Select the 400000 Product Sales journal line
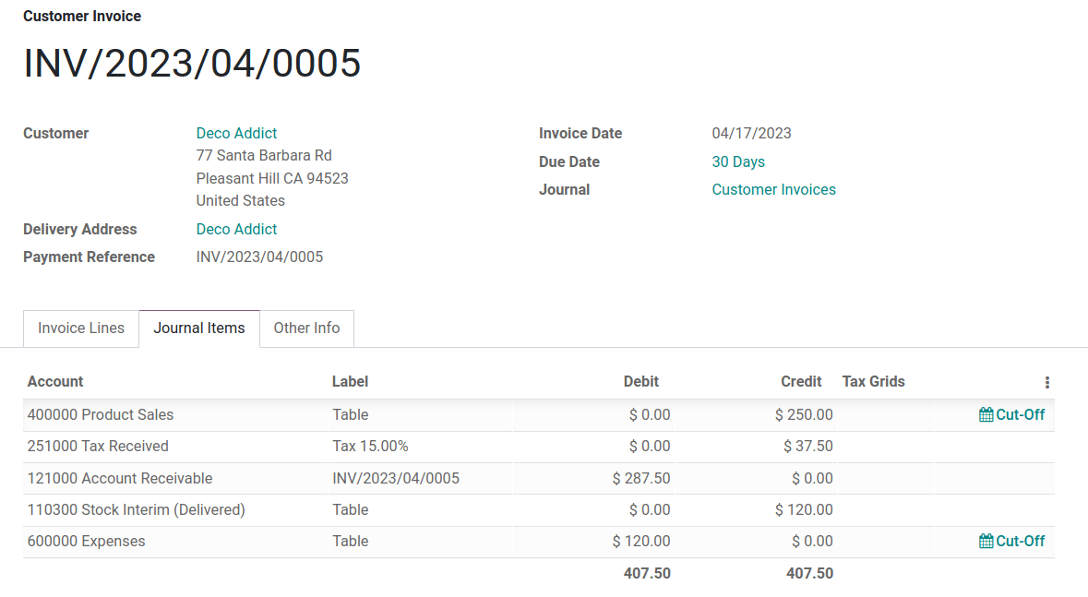This screenshot has height=597, width=1088. coord(101,414)
